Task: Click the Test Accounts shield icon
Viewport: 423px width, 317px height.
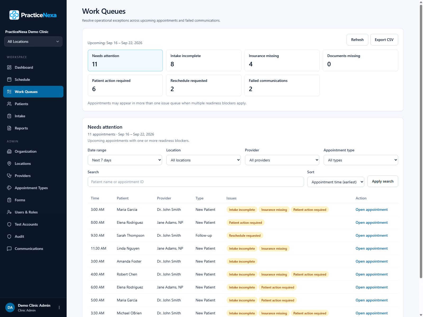Action: (9, 224)
